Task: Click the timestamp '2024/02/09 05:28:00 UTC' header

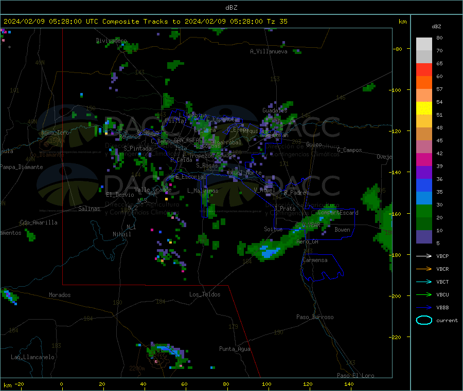Action: [51, 22]
